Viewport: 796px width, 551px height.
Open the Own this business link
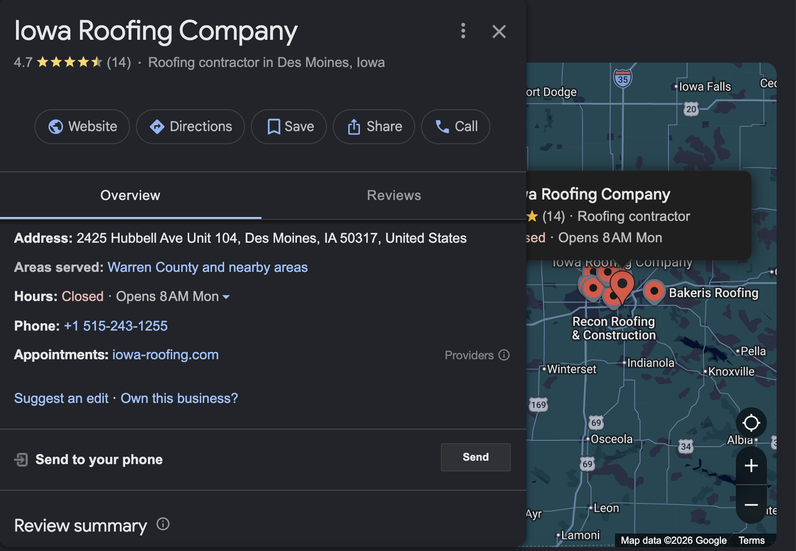click(x=179, y=398)
